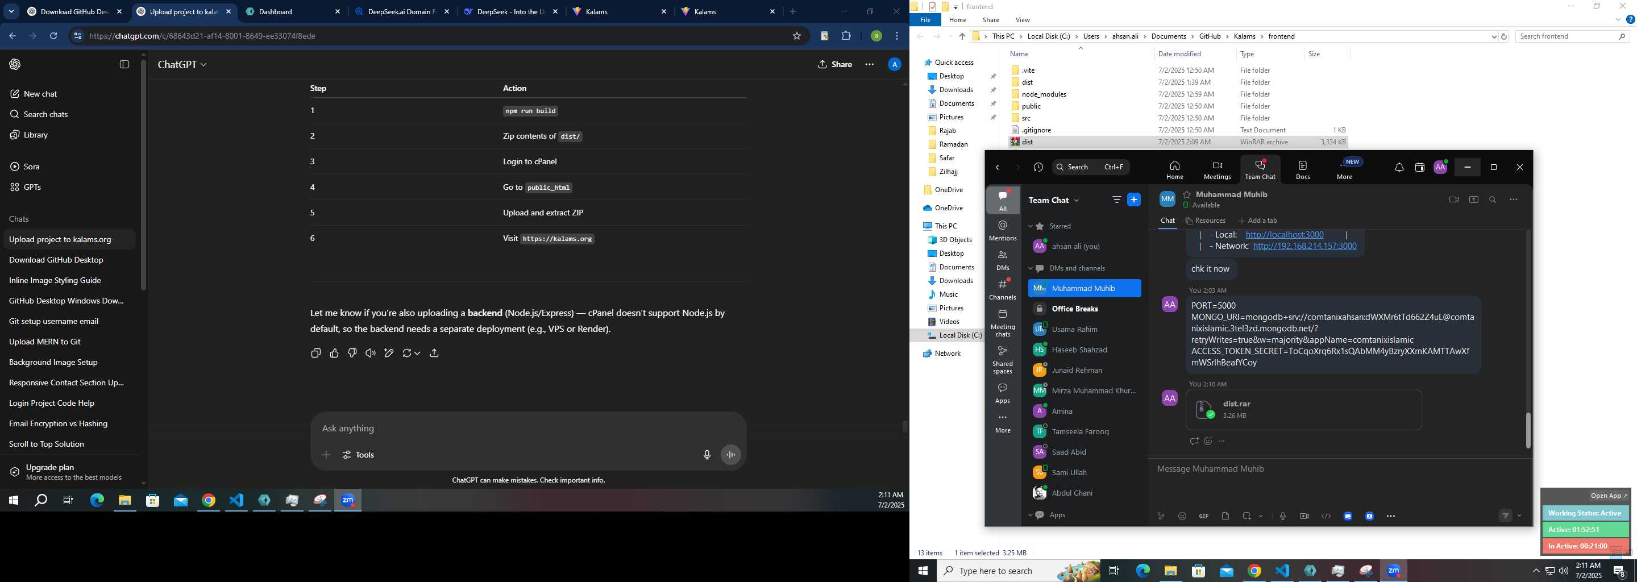Open View tab in File Explorer ribbon
This screenshot has width=1637, height=582.
[x=1023, y=20]
